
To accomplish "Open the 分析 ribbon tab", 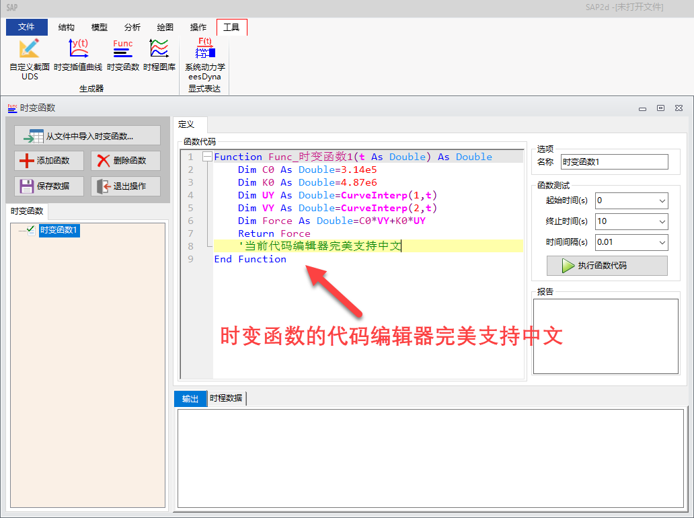I will (x=132, y=28).
